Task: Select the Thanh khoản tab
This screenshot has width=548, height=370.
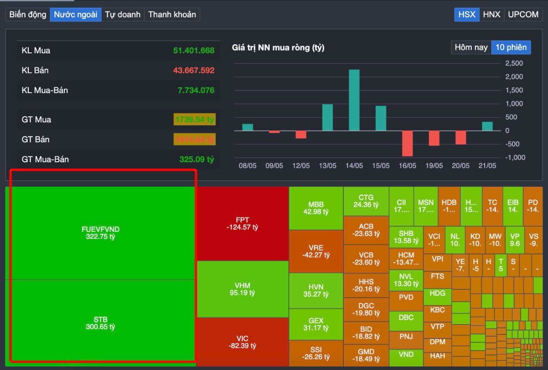Action: pyautogui.click(x=172, y=14)
